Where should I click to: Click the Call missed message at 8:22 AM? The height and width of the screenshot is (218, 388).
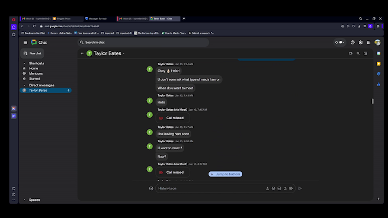tap(173, 172)
